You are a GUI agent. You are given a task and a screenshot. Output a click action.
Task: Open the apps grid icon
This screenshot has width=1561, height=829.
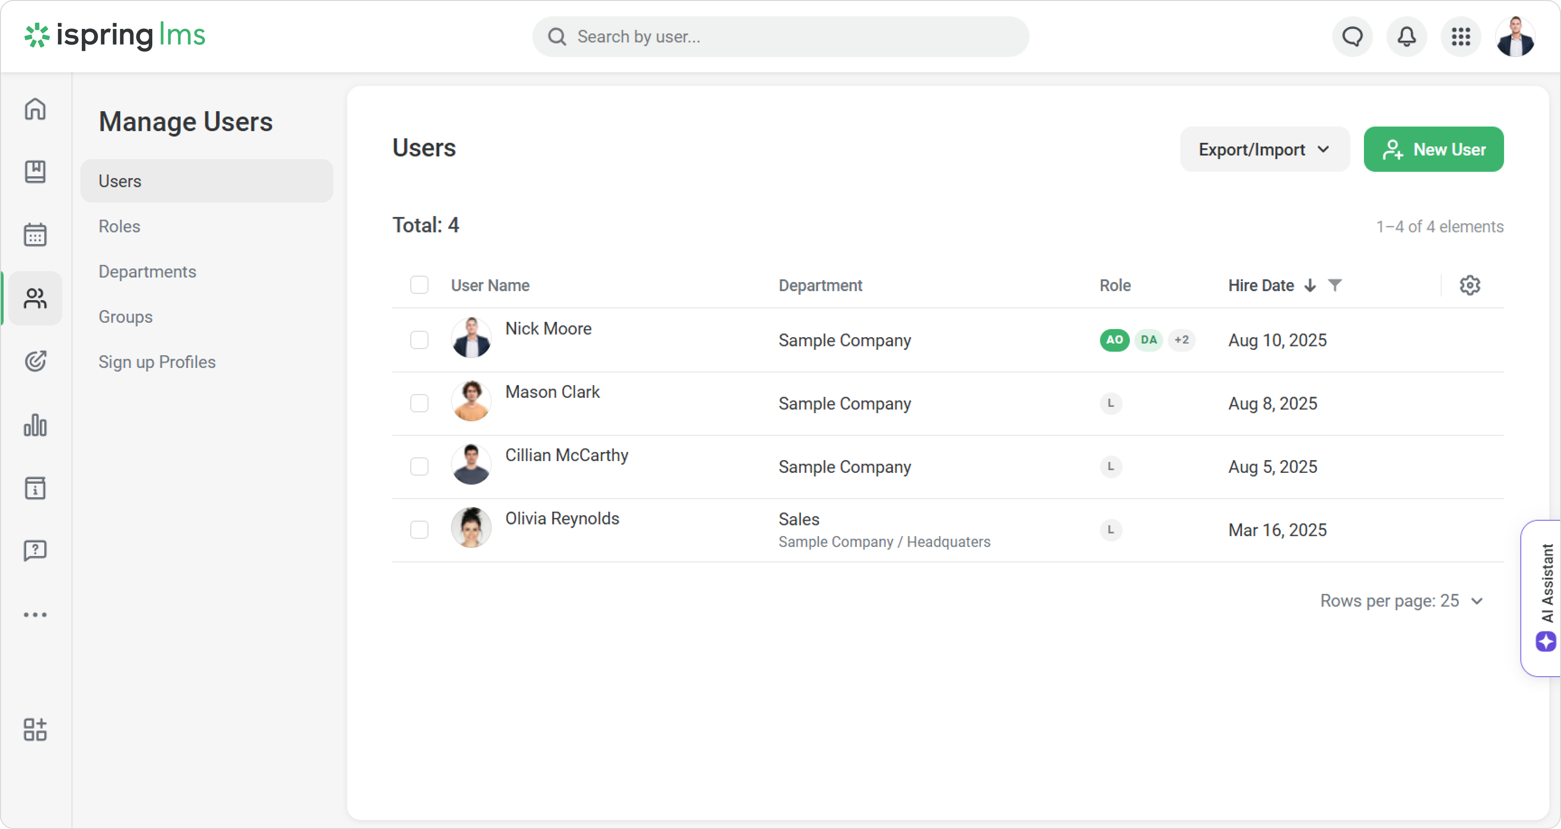coord(1460,37)
